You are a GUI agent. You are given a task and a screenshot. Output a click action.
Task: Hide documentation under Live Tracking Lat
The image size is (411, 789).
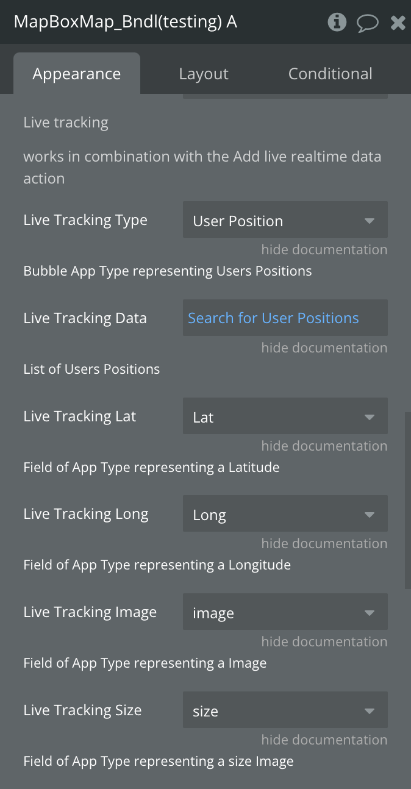coord(324,446)
